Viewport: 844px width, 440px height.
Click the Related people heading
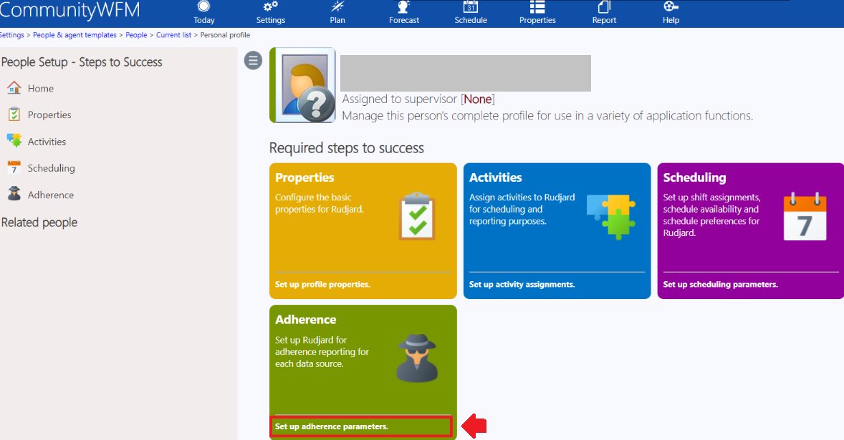(x=39, y=223)
